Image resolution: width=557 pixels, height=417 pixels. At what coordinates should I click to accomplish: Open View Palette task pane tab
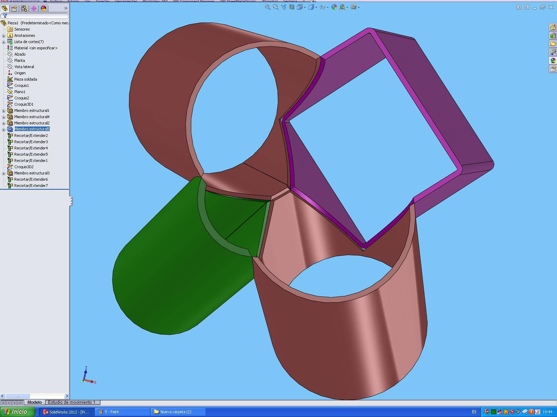[x=553, y=52]
